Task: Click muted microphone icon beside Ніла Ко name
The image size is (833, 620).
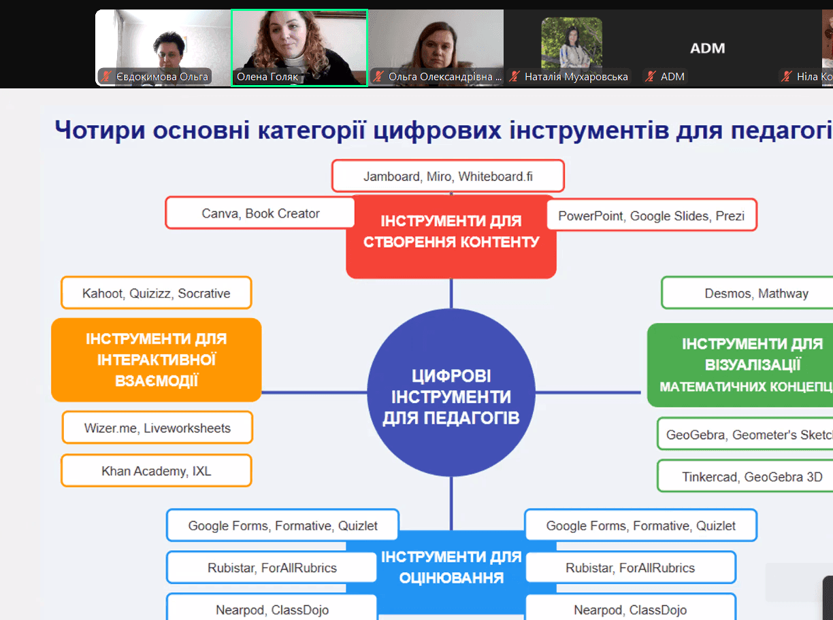Action: coord(787,77)
